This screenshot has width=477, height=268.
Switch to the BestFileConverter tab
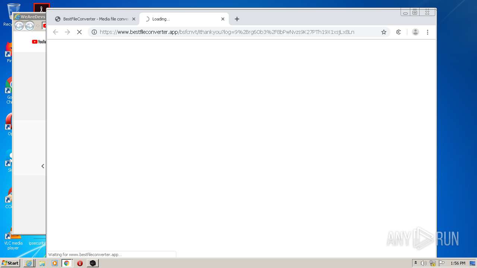(x=95, y=19)
